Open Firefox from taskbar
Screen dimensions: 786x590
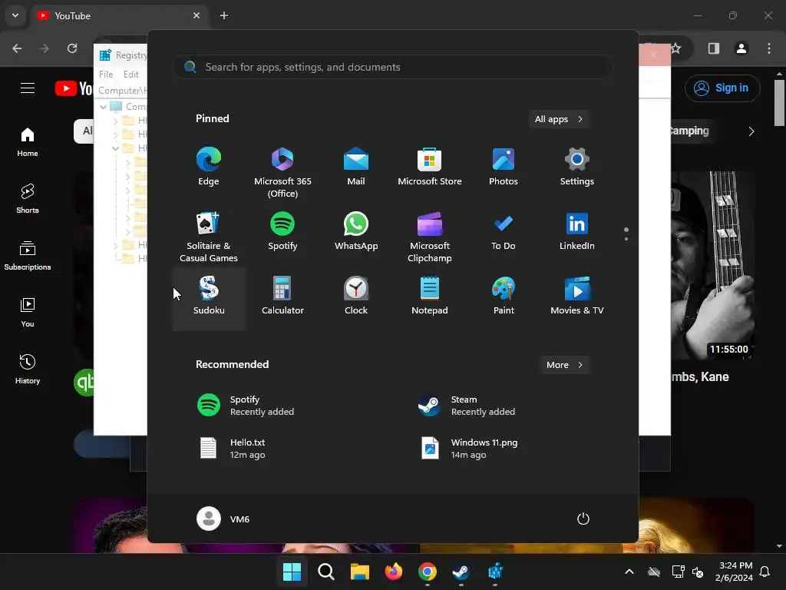click(394, 572)
